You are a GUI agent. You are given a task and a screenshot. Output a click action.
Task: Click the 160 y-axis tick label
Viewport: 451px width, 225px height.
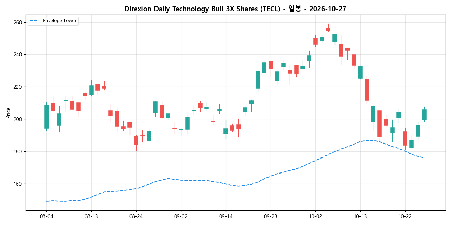tap(17, 184)
